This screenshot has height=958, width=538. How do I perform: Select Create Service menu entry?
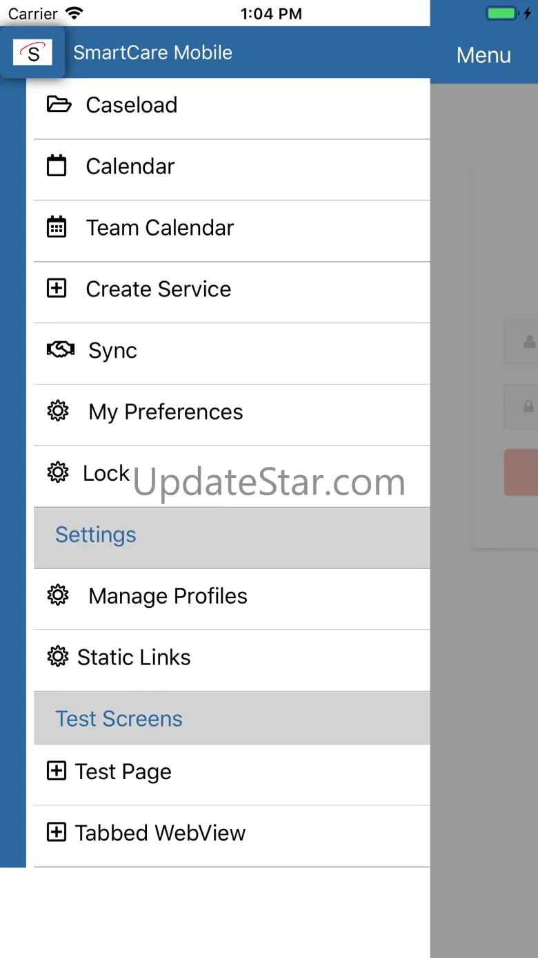pos(159,289)
